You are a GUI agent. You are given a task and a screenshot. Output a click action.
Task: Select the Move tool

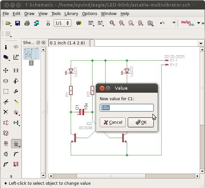coord(6,70)
